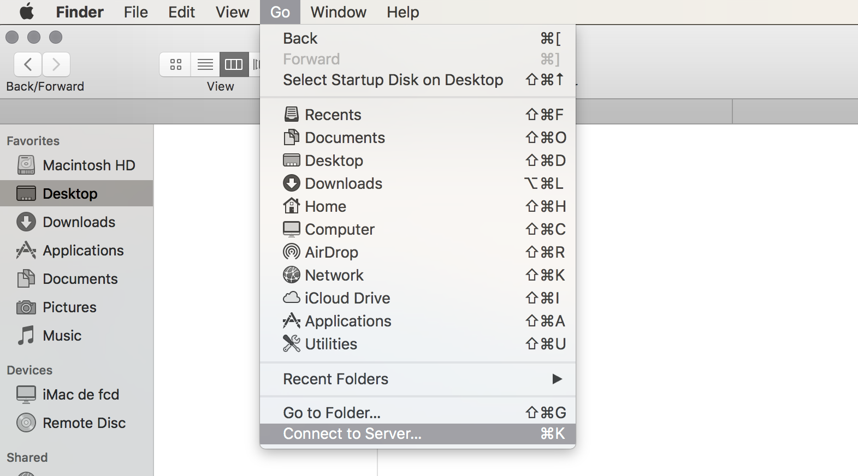This screenshot has height=476, width=858.
Task: Select iCloud Drive label in Go menu
Action: [347, 298]
